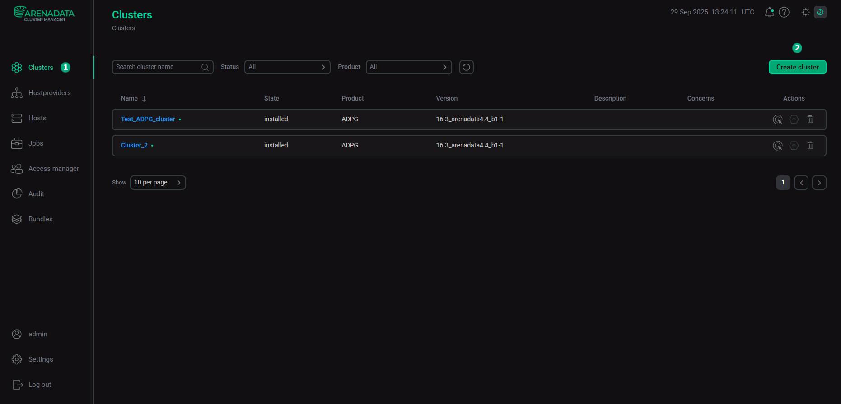Image resolution: width=841 pixels, height=404 pixels.
Task: Open Bundles from the sidebar
Action: [x=40, y=219]
